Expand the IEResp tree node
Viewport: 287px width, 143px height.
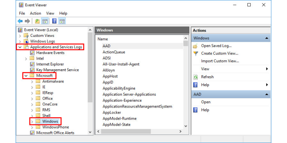(x=32, y=93)
